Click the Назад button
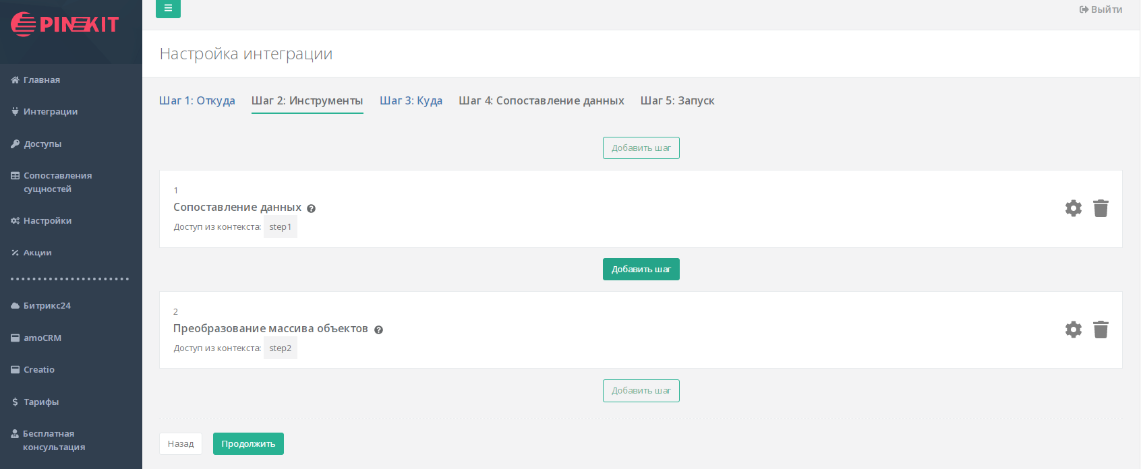Image resolution: width=1141 pixels, height=469 pixels. tap(181, 443)
